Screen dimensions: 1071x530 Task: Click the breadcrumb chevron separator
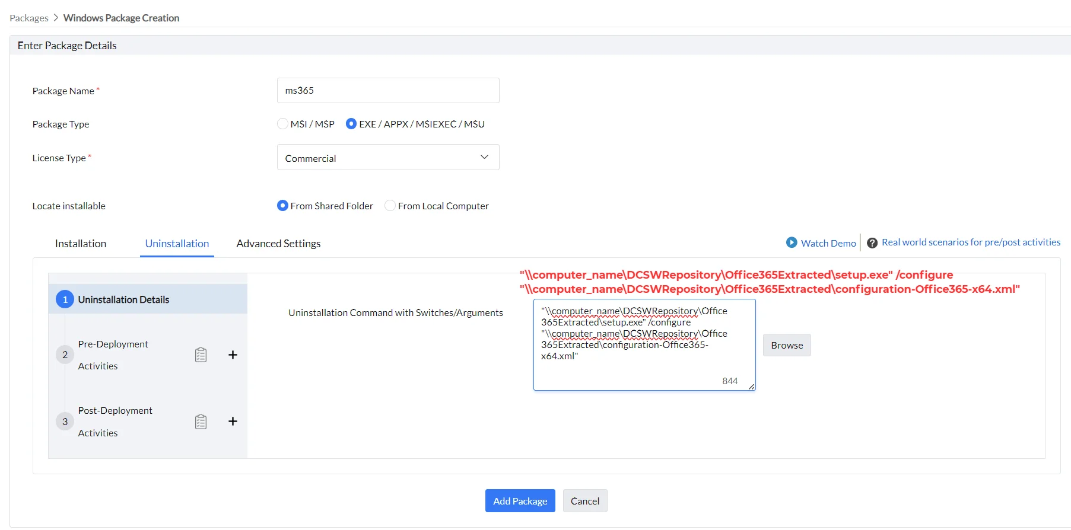point(56,18)
